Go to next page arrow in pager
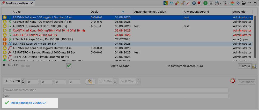Screen dimensions: 259x110 [28, 66]
